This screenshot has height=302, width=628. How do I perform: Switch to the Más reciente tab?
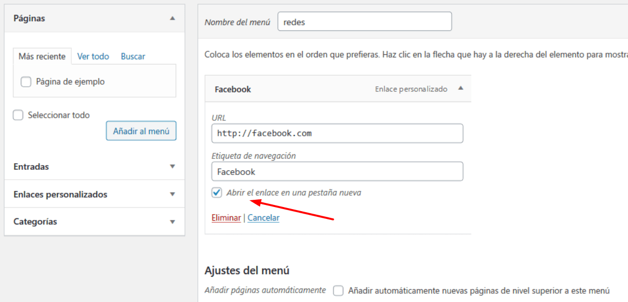click(x=42, y=56)
